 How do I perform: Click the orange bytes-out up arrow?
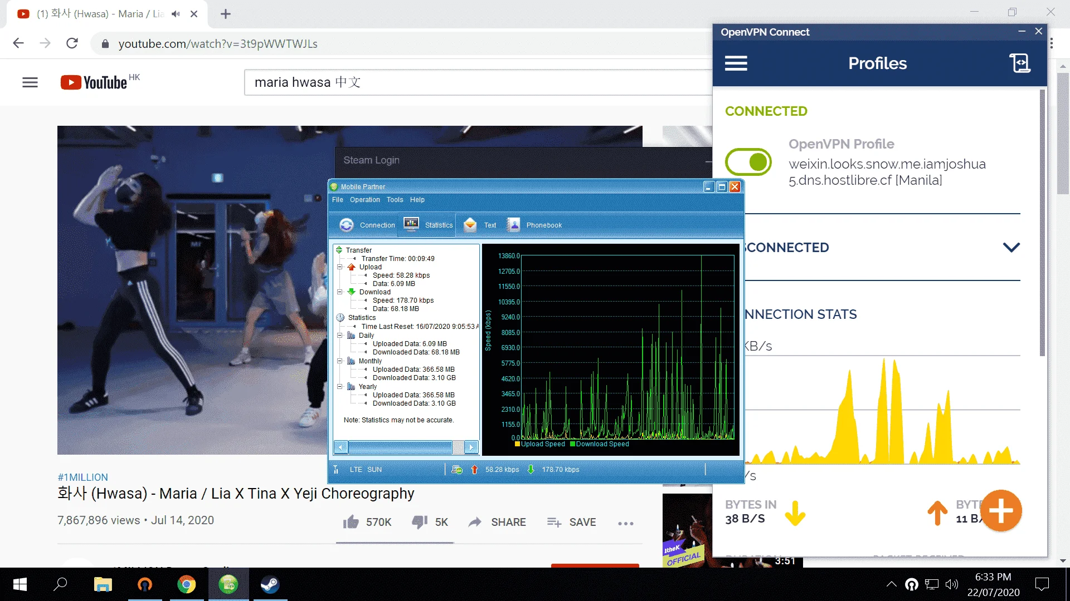tap(937, 513)
